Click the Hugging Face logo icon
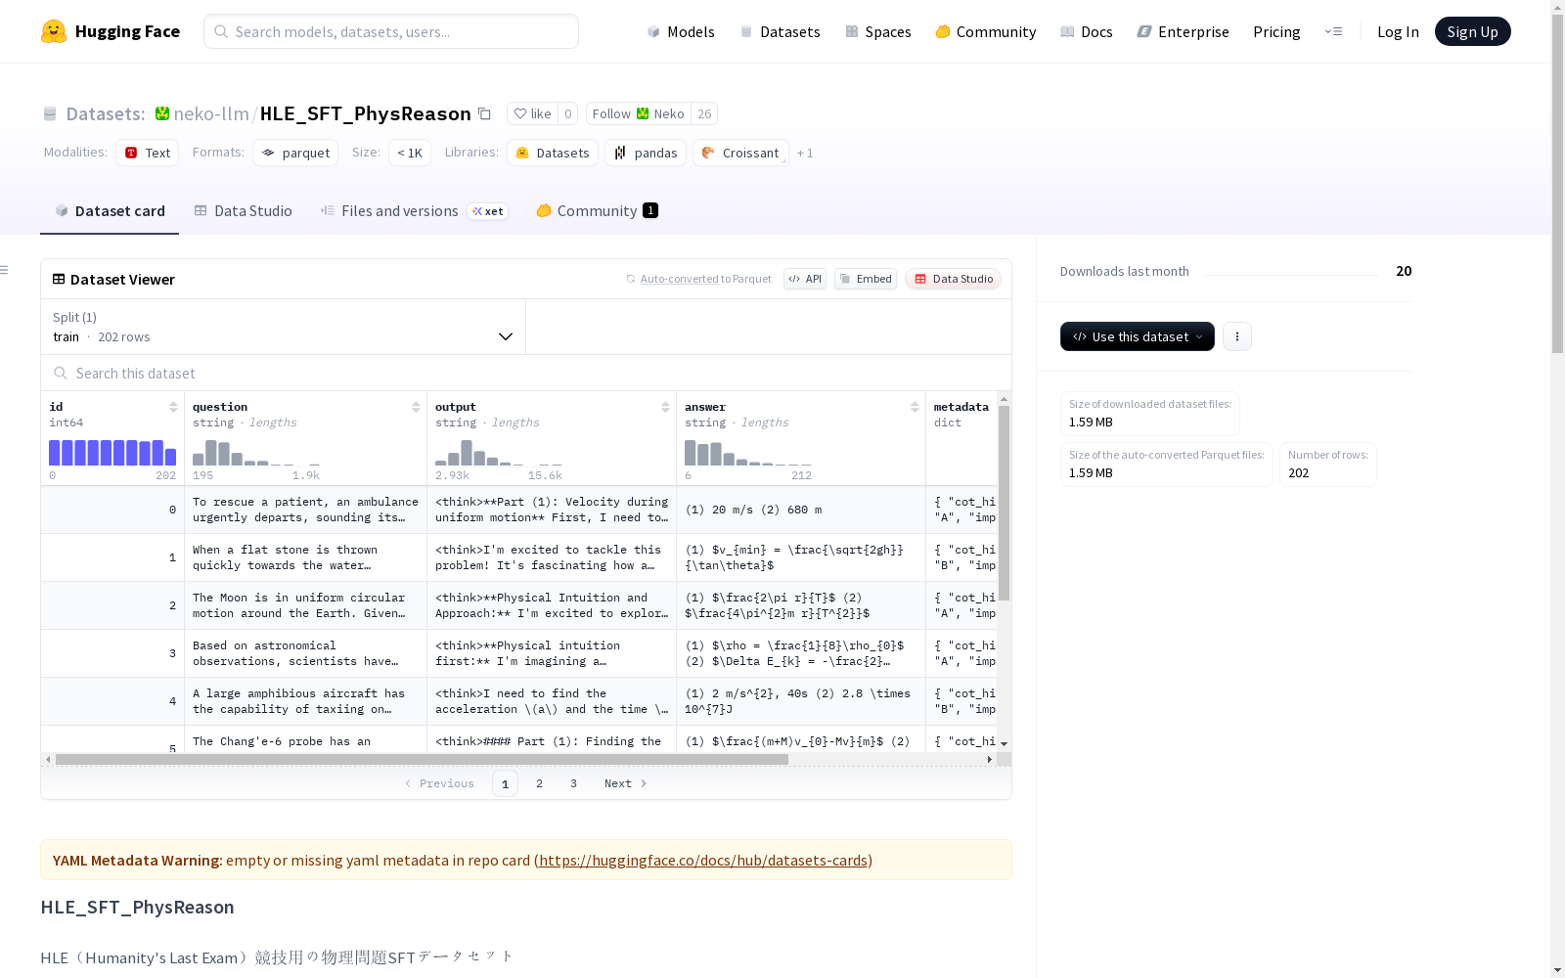Image resolution: width=1565 pixels, height=978 pixels. coord(54,31)
